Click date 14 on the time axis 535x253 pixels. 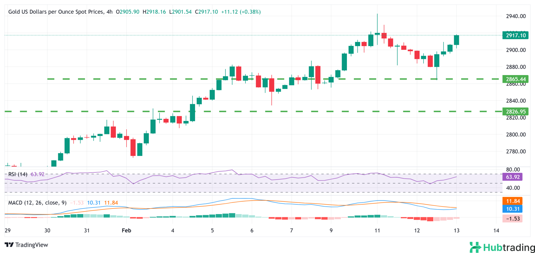pos(496,230)
